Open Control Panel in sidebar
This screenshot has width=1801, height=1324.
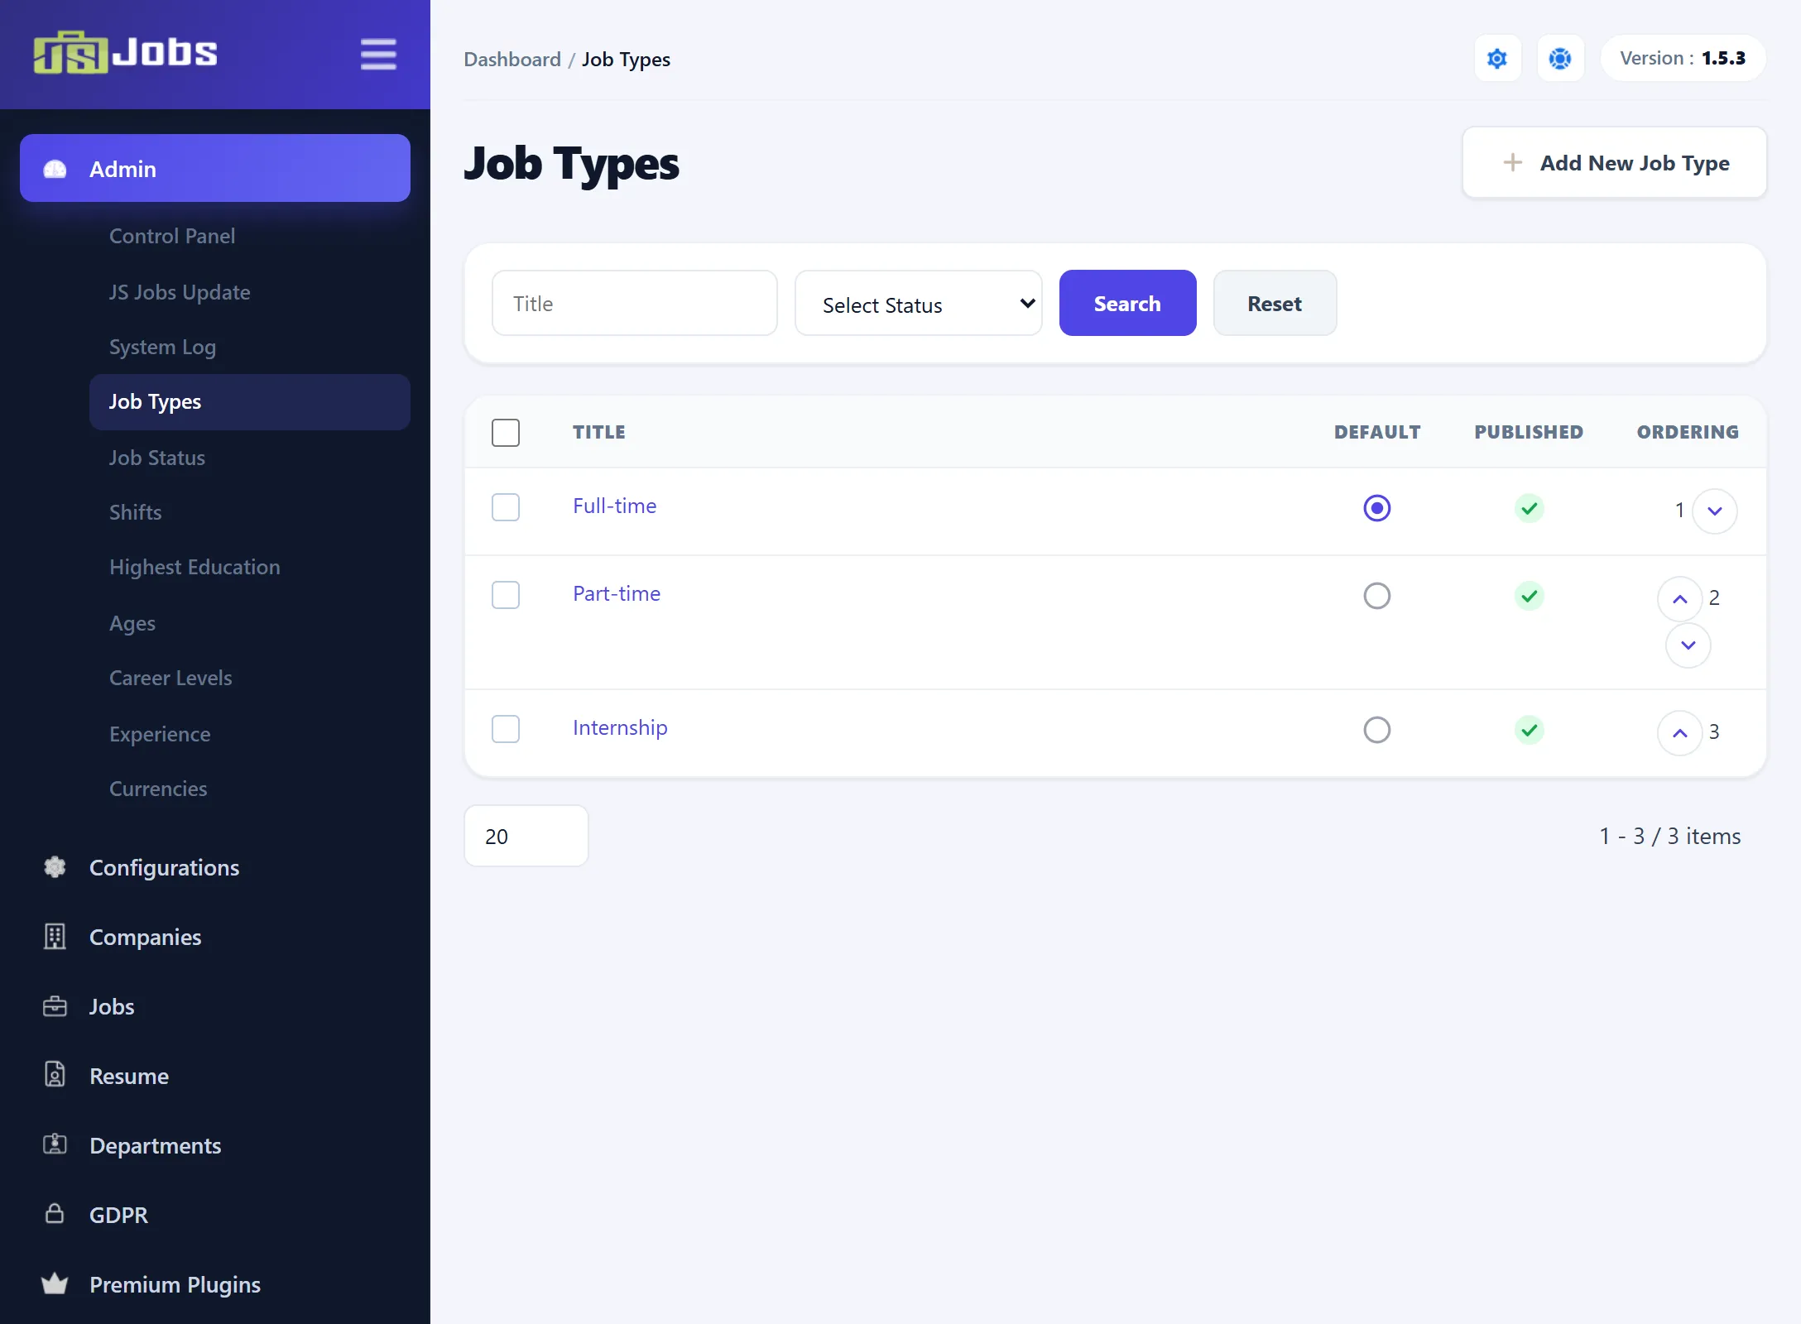(172, 236)
